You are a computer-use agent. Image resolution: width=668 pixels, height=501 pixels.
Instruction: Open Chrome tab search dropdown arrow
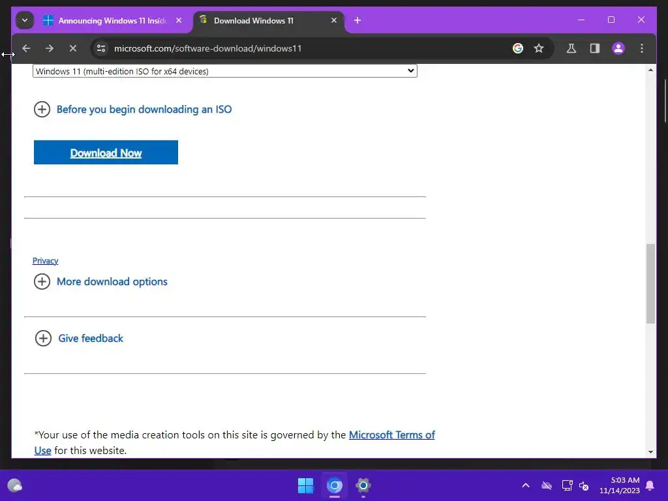click(25, 20)
